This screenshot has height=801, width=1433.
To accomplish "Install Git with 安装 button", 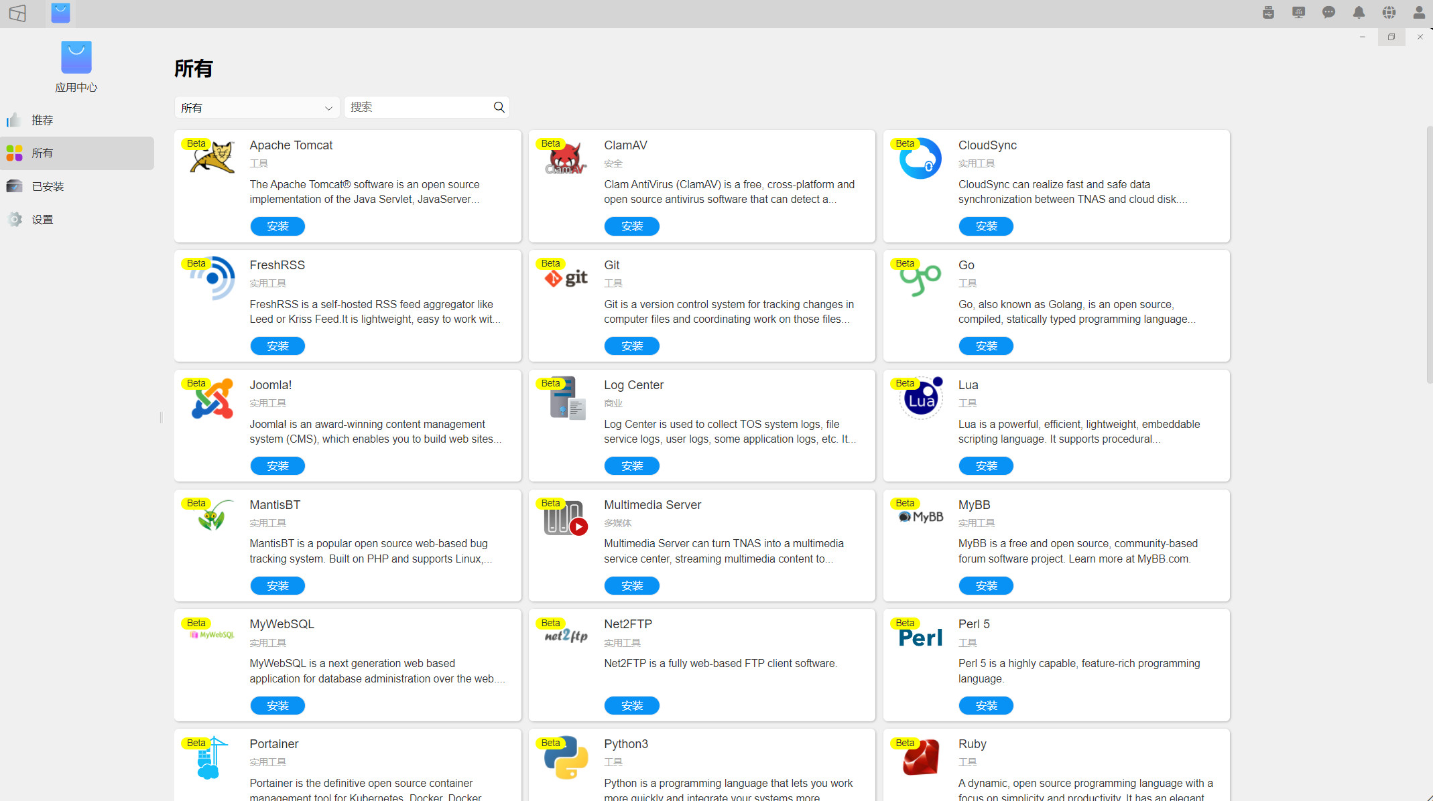I will click(x=631, y=346).
